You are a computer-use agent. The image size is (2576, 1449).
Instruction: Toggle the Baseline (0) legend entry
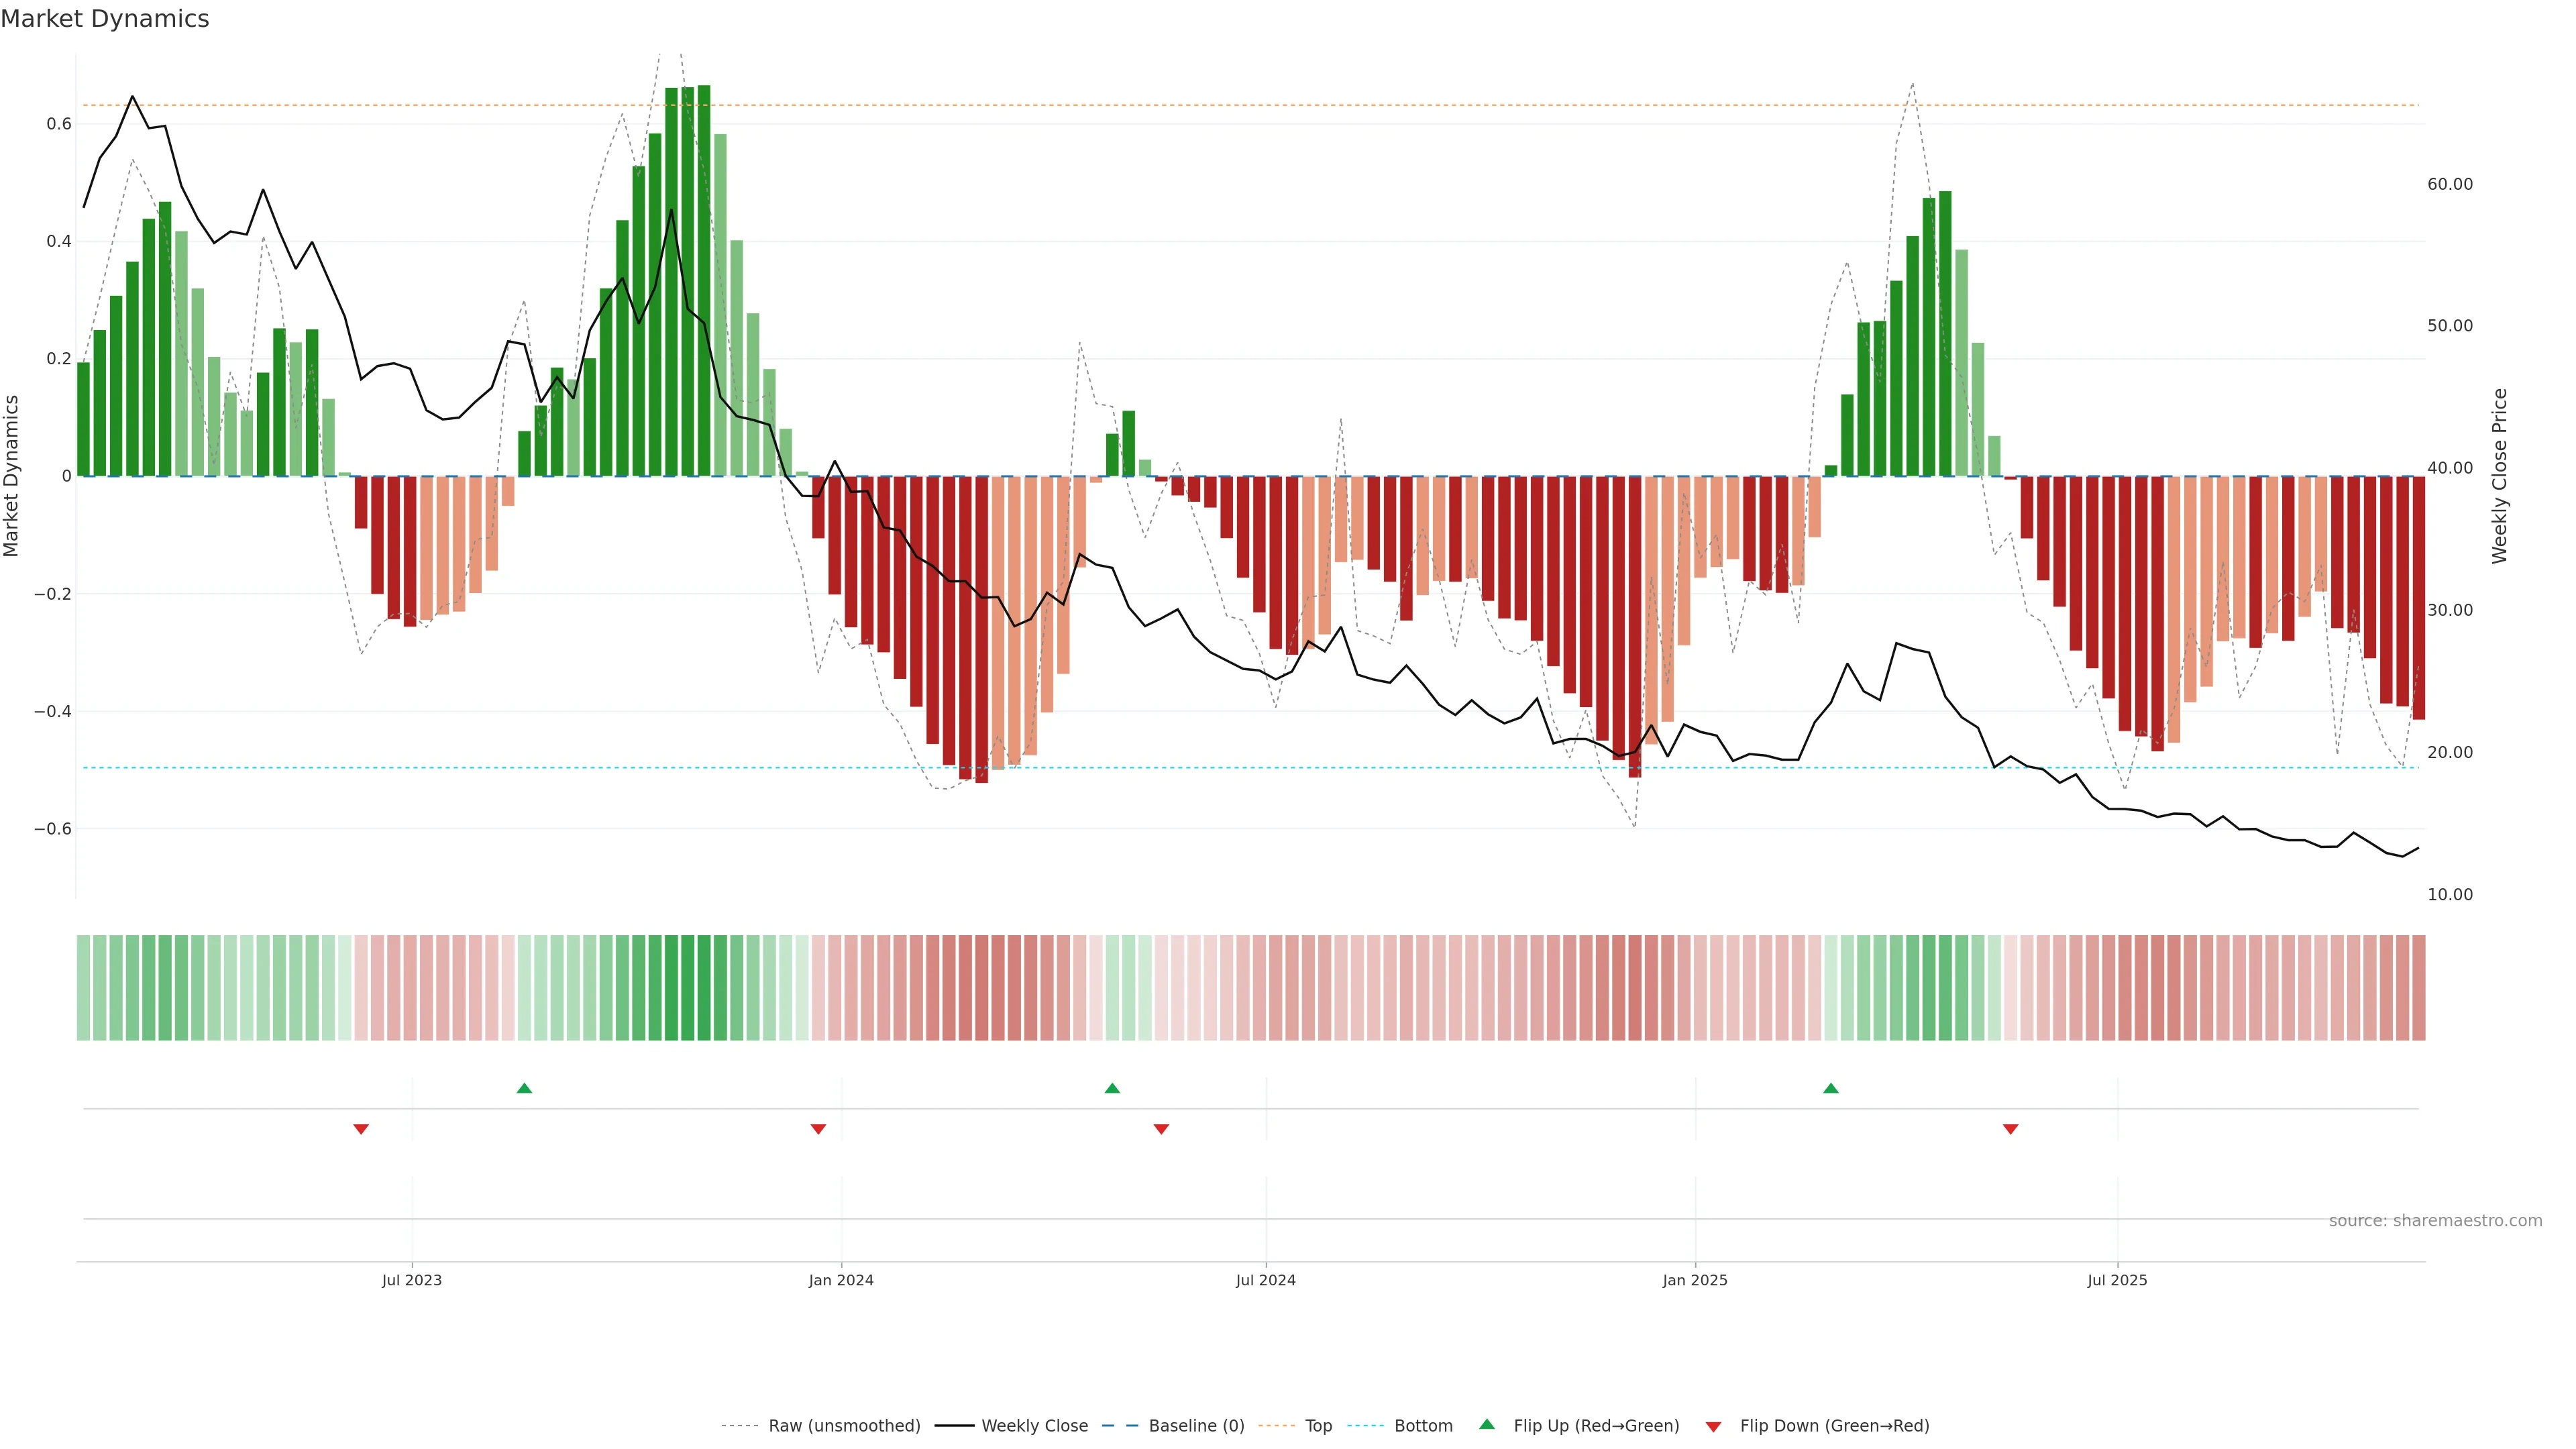[1196, 1426]
